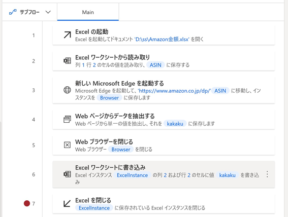Open the three-dot menu on step 6

(x=267, y=174)
